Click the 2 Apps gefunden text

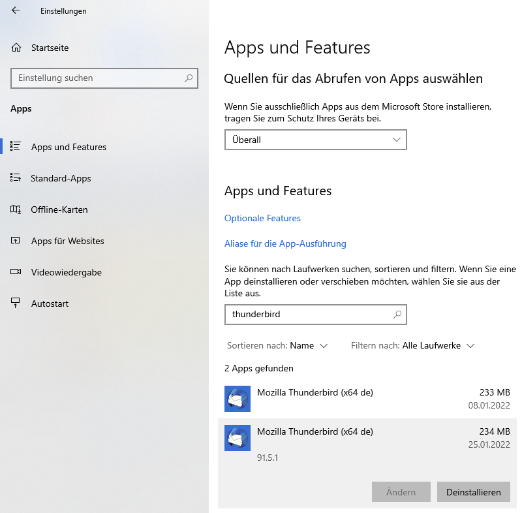(258, 368)
